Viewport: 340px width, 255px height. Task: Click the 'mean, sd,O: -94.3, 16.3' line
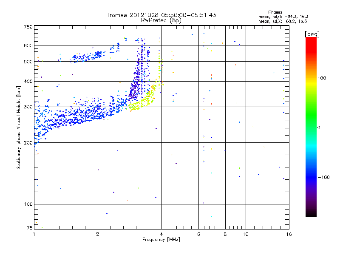click(283, 17)
